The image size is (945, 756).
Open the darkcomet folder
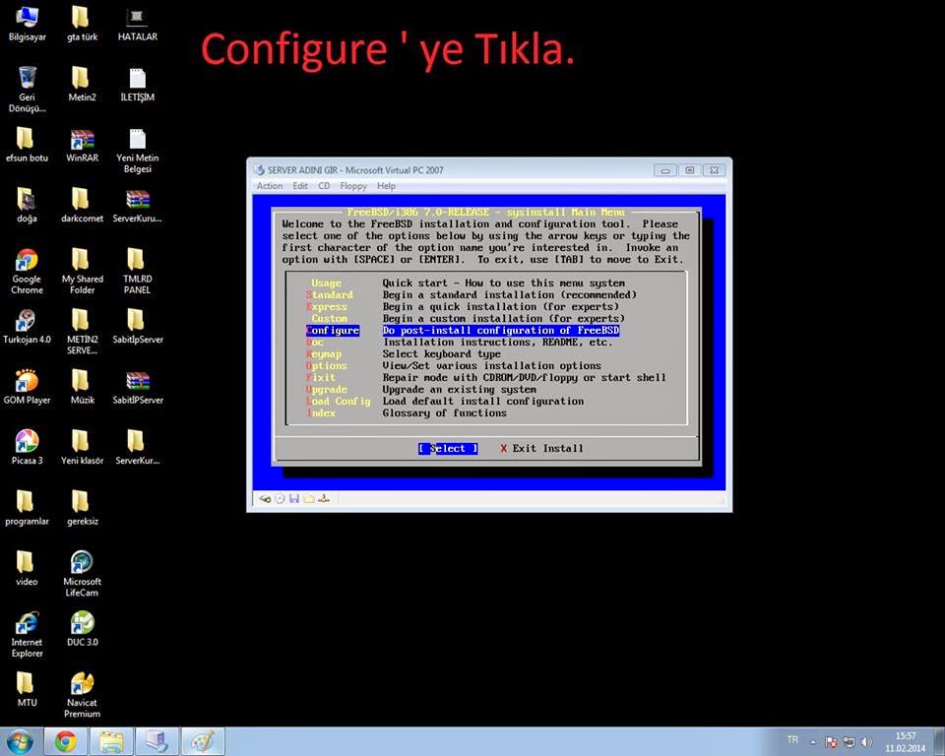click(82, 206)
